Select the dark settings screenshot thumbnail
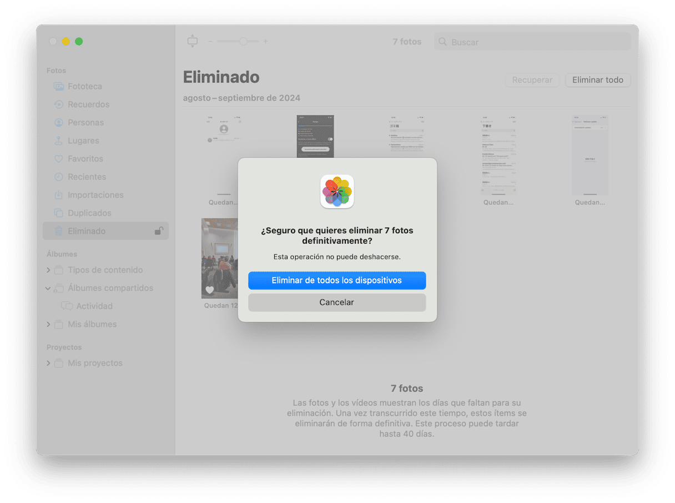This screenshot has height=503, width=675. coord(315,137)
